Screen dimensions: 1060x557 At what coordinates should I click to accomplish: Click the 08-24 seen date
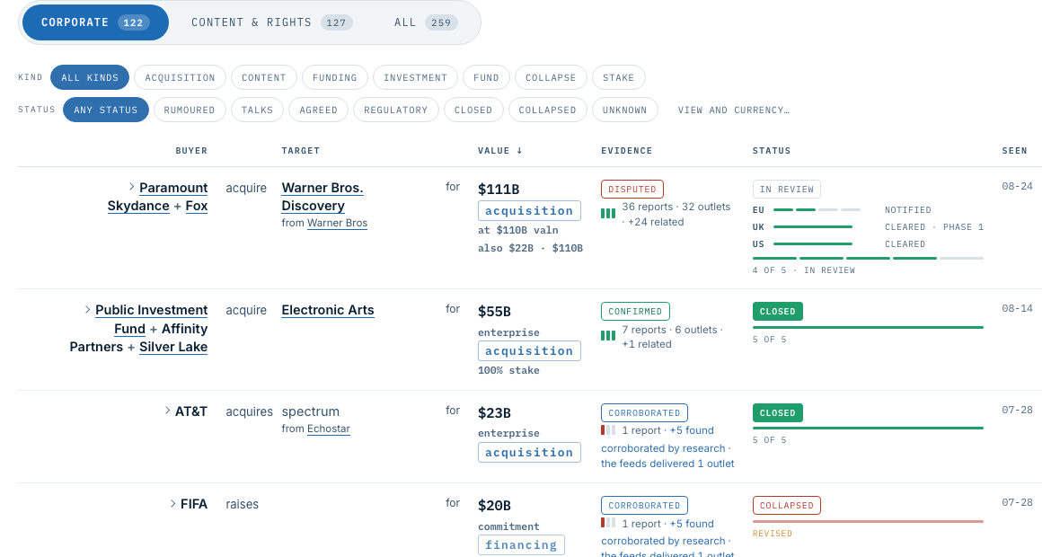1017,187
